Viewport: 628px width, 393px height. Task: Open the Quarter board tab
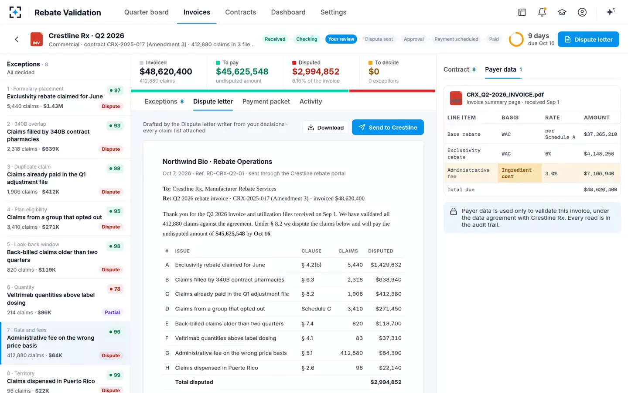point(147,12)
